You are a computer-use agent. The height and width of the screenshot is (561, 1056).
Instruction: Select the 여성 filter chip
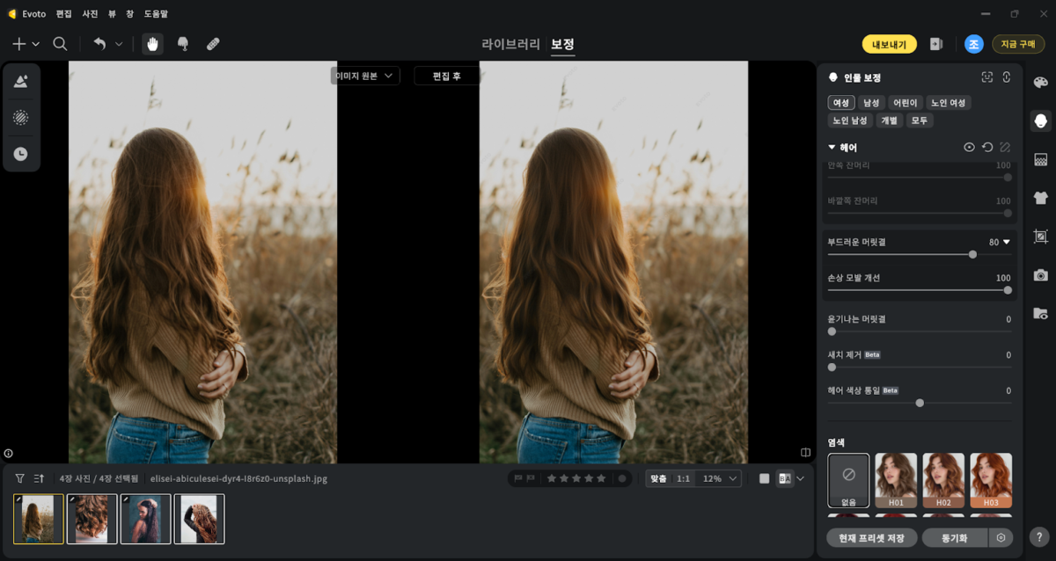841,103
